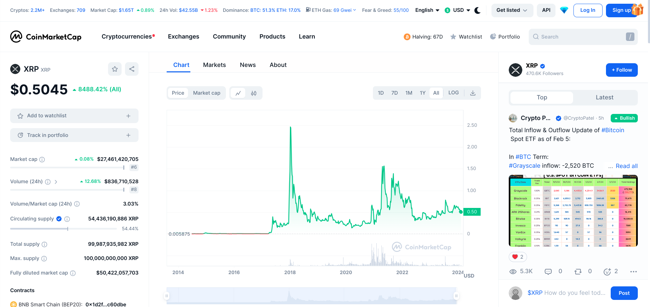650x307 pixels.
Task: Set chart range to 1D
Action: pos(381,93)
